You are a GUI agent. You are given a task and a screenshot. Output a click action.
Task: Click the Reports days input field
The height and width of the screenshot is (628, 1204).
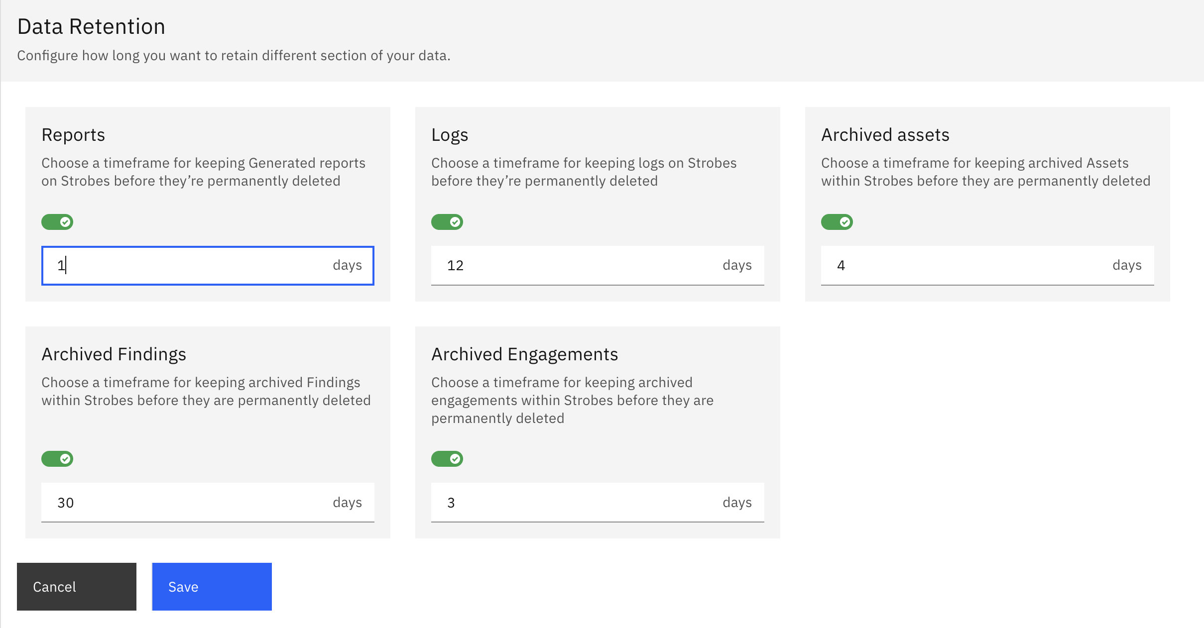[189, 265]
